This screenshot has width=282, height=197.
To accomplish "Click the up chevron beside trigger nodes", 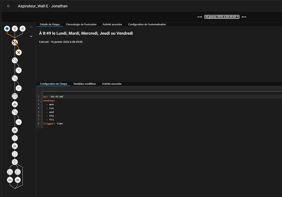I will pos(31,27).
